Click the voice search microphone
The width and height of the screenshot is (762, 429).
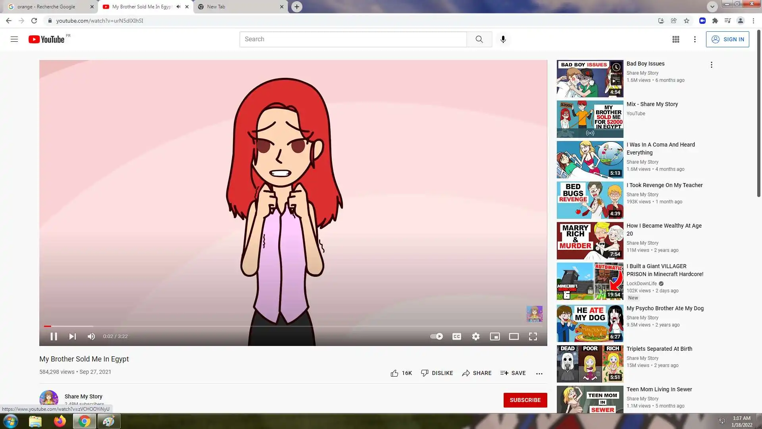tap(503, 39)
